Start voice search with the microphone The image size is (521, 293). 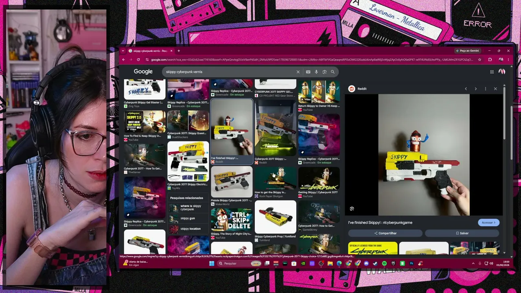(316, 72)
